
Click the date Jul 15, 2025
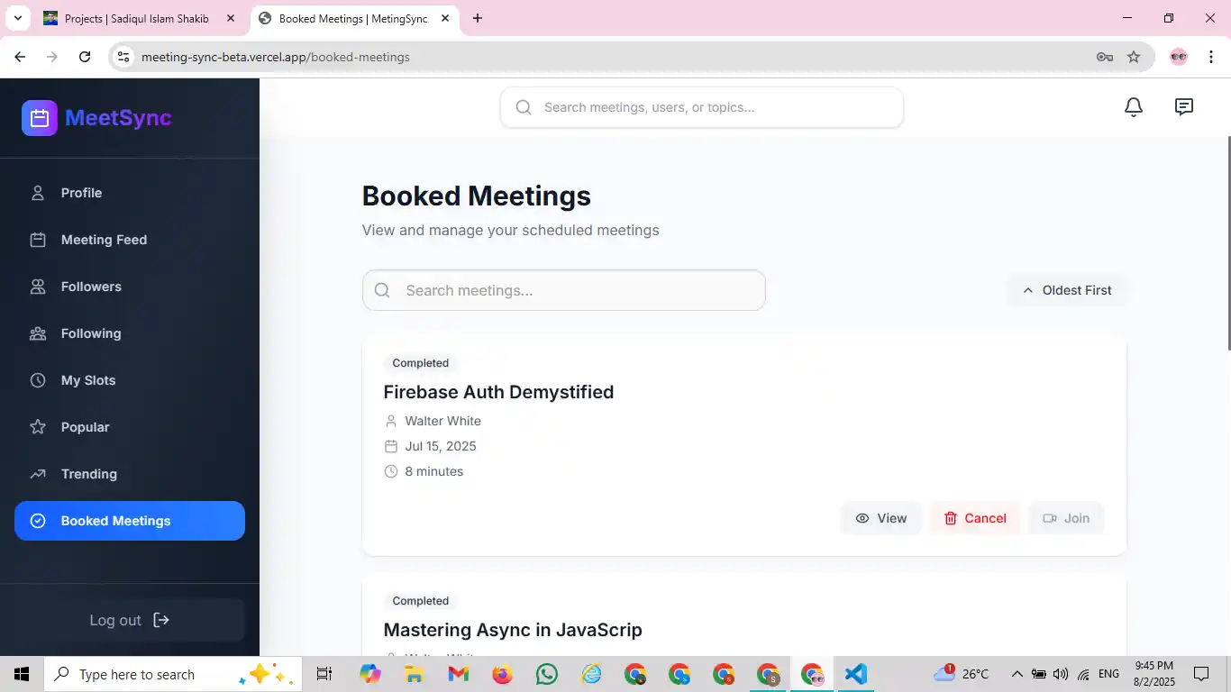tap(441, 446)
